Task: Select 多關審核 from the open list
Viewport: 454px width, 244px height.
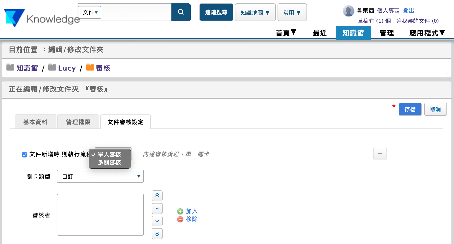Action: pos(109,162)
